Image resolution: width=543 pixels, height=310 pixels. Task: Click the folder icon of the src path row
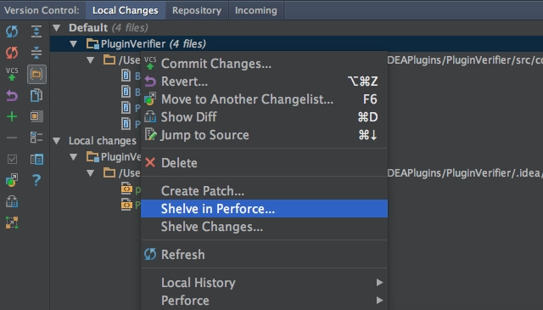tap(109, 60)
